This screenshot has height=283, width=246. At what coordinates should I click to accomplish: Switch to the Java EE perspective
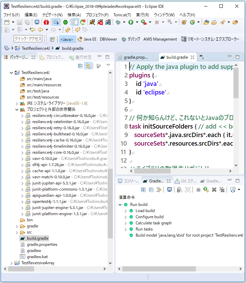(87, 39)
